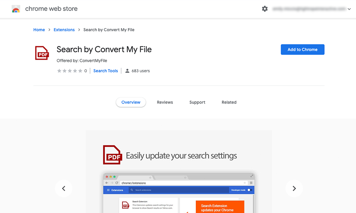The image size is (356, 213).
Task: Switch to the Reviews tab
Action: pos(164,102)
